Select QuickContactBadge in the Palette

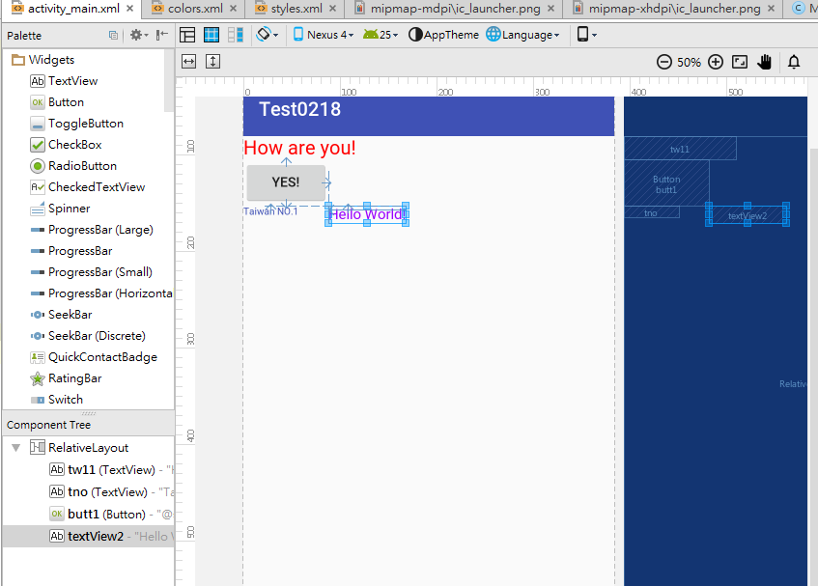(102, 357)
